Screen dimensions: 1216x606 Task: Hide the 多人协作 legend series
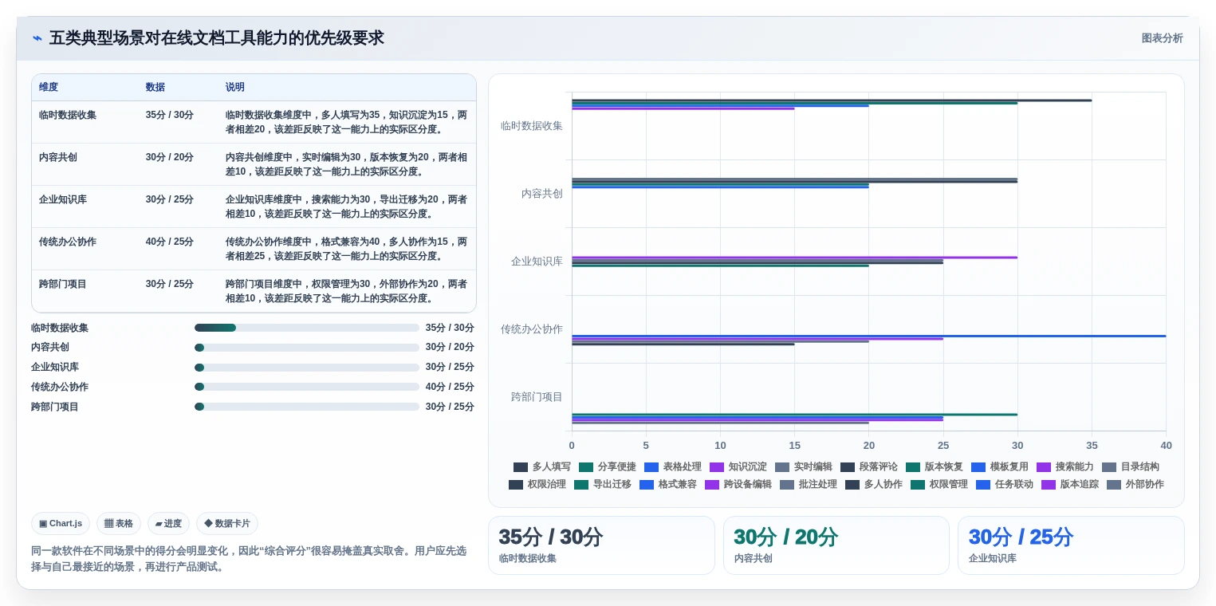click(873, 484)
